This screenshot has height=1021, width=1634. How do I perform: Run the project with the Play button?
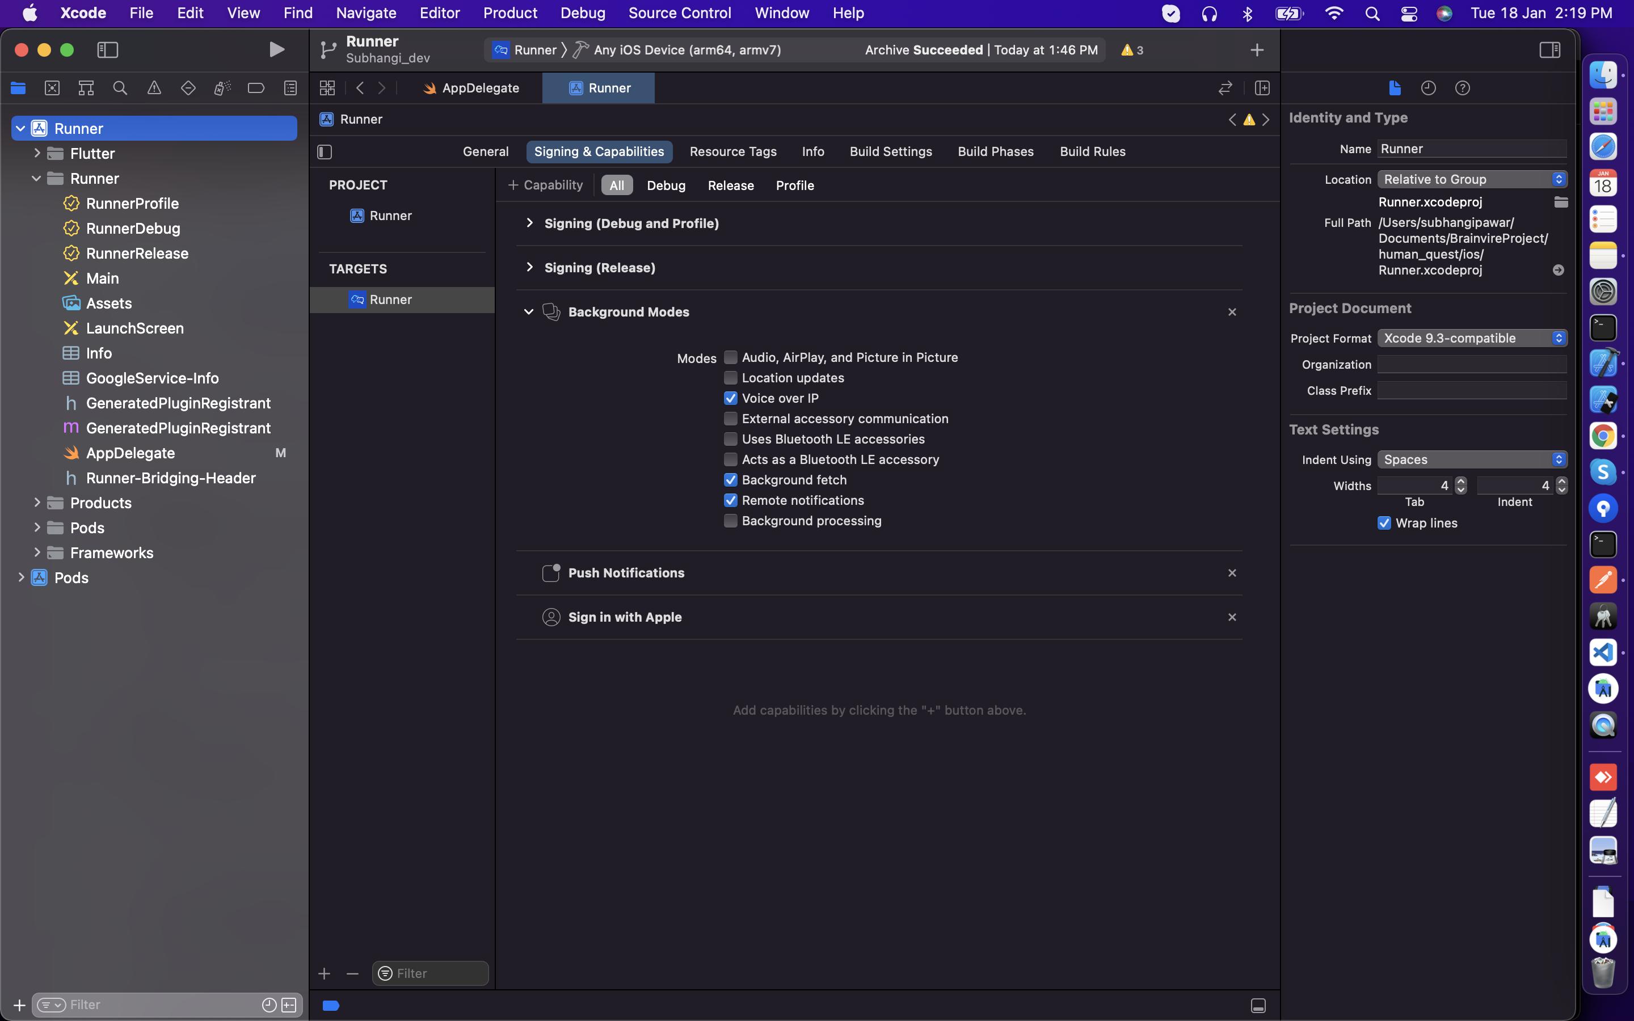[276, 49]
